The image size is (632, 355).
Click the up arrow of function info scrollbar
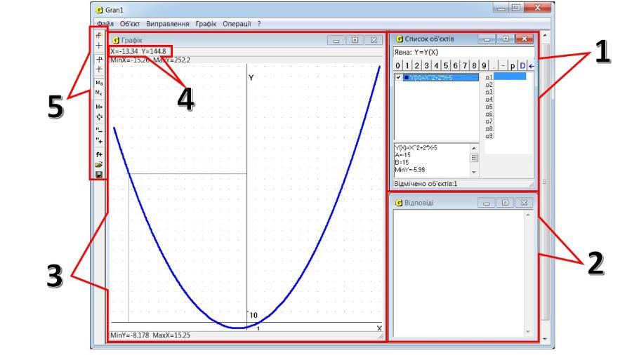[x=474, y=148]
